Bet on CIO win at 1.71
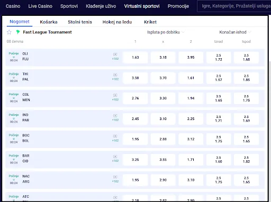Screen dimensions: 271x202 (191, 160)
